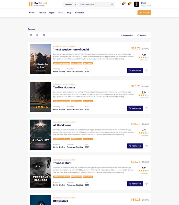Click the A Heavy Lift cover image
This screenshot has width=179, height=205.
41,135
